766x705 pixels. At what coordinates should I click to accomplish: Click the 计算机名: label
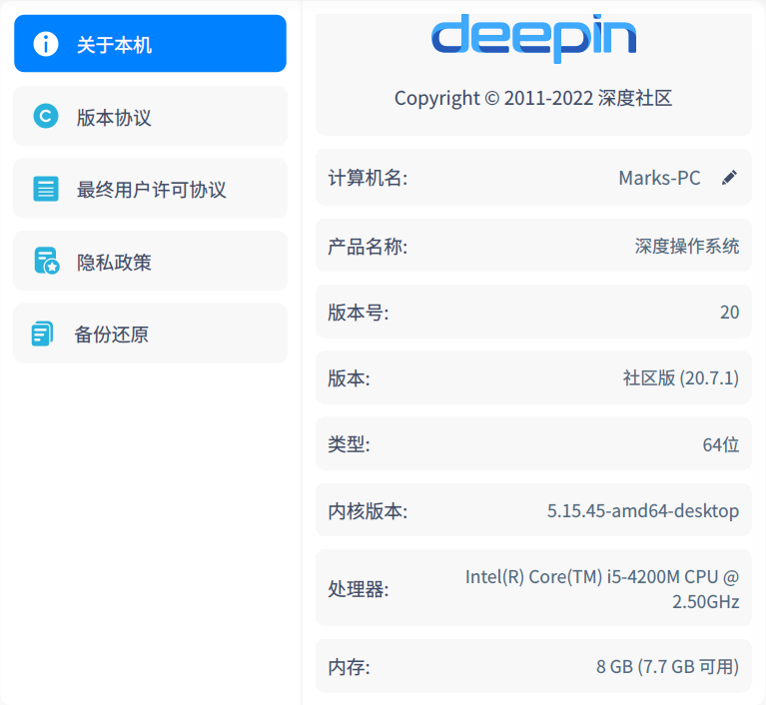(368, 178)
